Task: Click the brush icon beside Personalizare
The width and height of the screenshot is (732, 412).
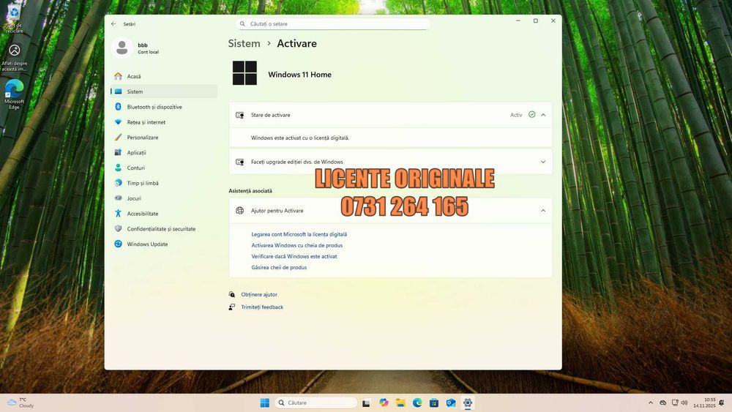Action: (118, 137)
